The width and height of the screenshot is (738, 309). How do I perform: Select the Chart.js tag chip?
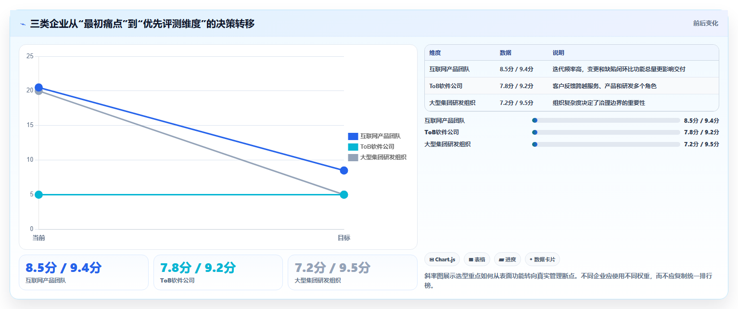tap(442, 259)
